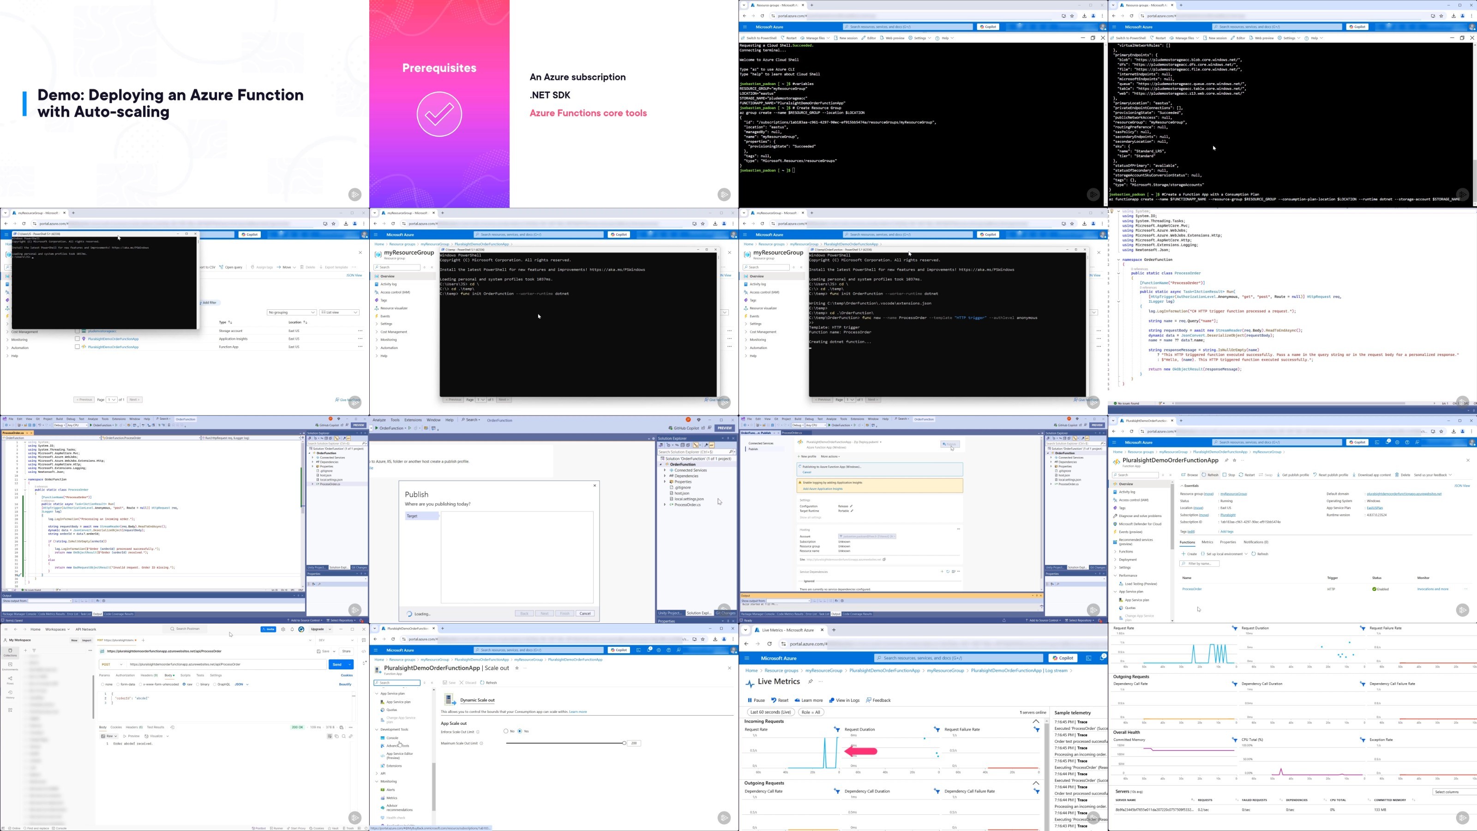Open the Properties tab beside Functions and Metrics
Viewport: 1477px width, 831px height.
pos(1228,542)
